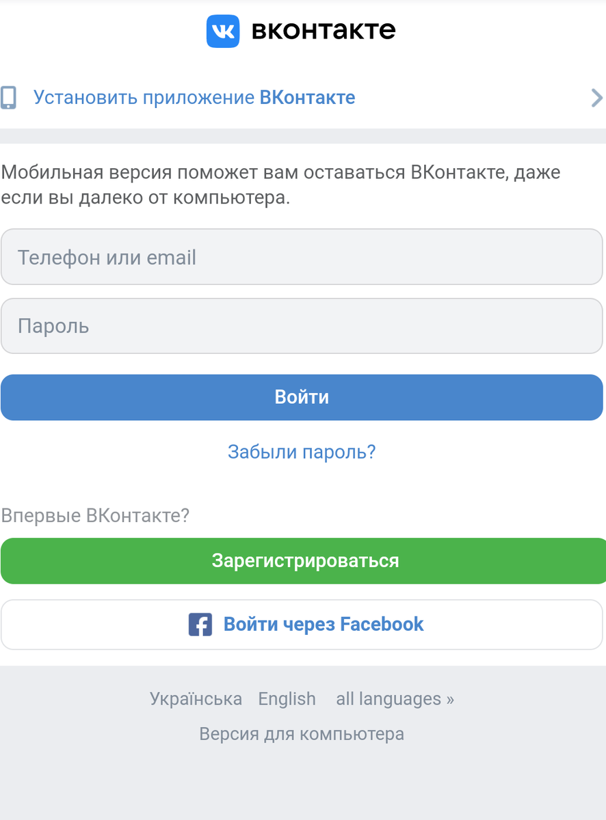Click the Пароль password field
The height and width of the screenshot is (820, 606).
tap(302, 326)
